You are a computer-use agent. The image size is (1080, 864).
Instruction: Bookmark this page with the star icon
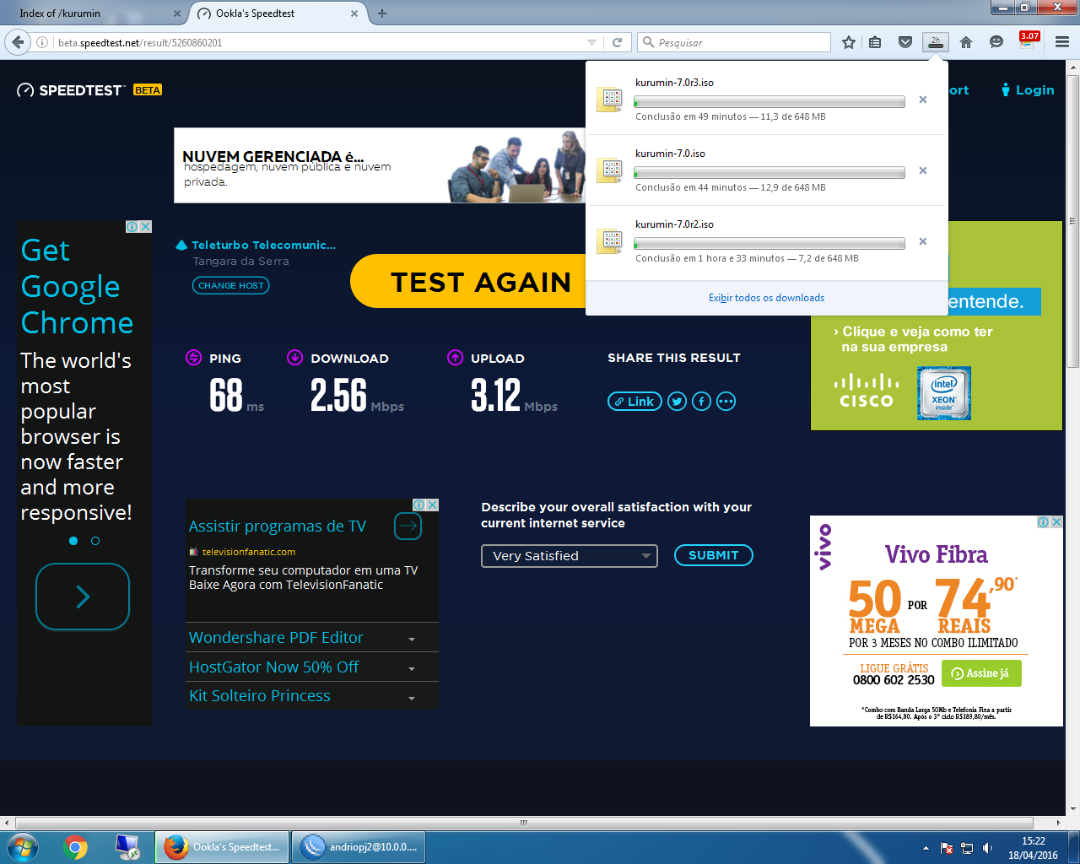pos(849,42)
